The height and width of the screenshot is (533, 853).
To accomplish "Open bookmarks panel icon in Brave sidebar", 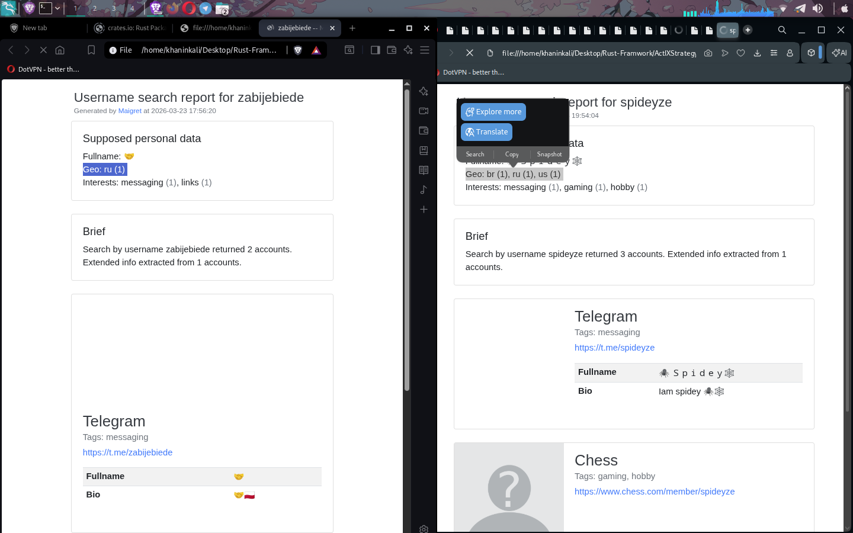I will click(x=424, y=150).
